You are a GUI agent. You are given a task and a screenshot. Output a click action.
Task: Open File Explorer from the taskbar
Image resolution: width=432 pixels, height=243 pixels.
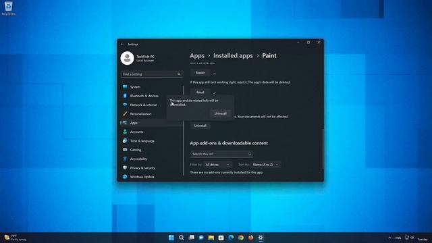click(211, 238)
